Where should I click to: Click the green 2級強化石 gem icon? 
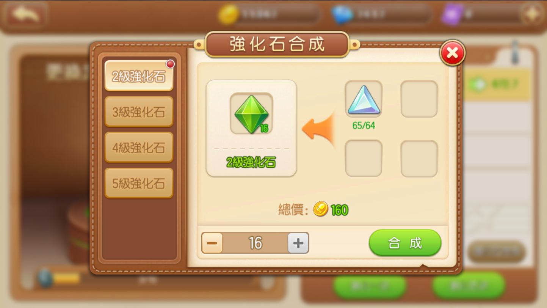tap(251, 113)
